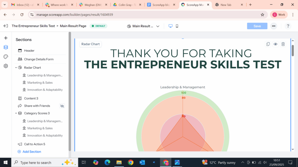Open the theme color palette icon
The width and height of the screenshot is (298, 167).
click(6, 57)
